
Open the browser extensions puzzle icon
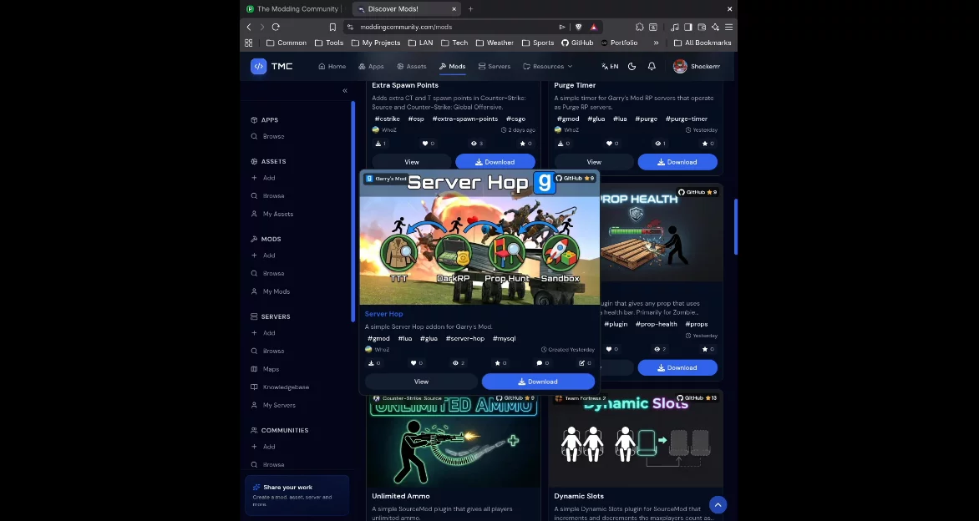[639, 27]
